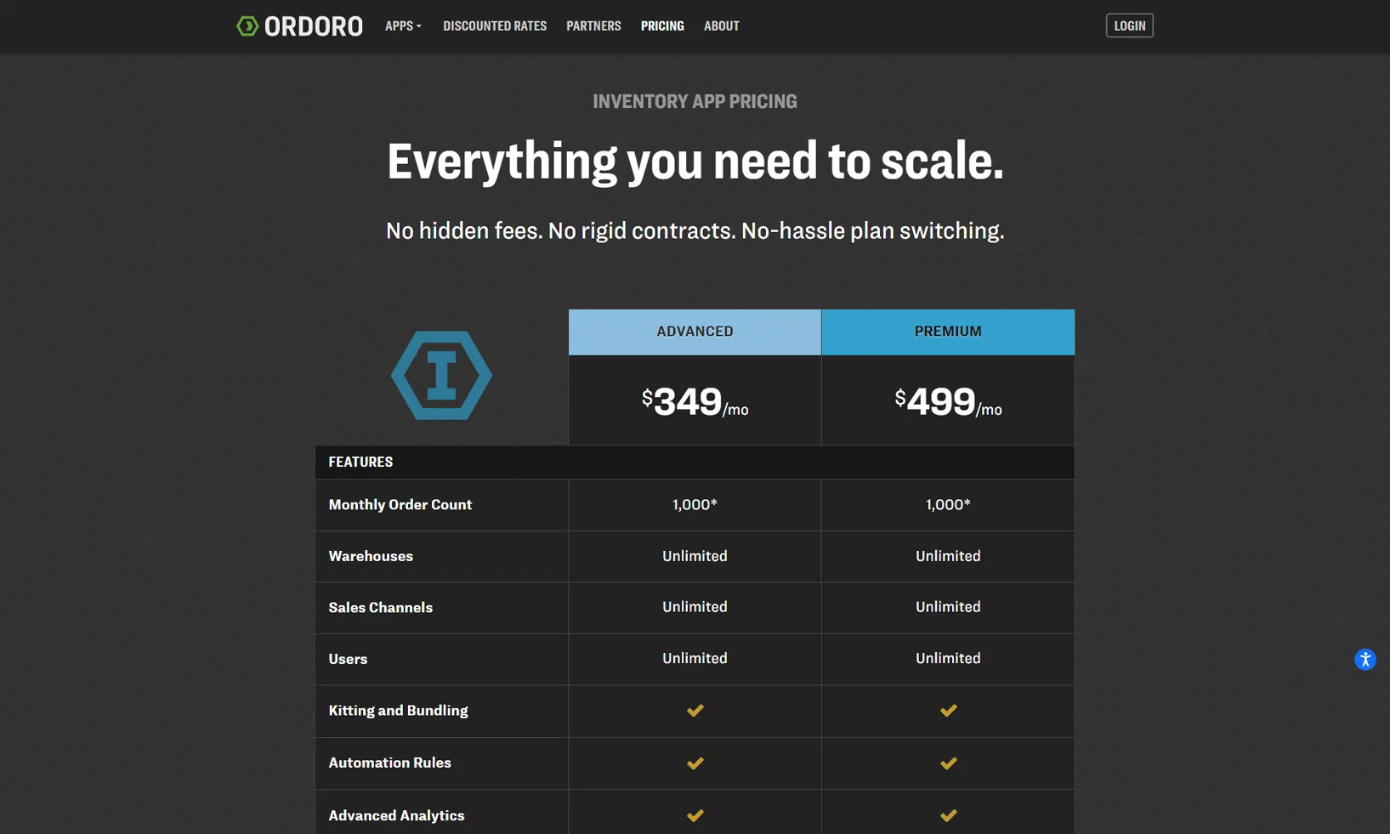Click the ORDORO wordmark in header
The height and width of the screenshot is (834, 1390).
point(314,26)
